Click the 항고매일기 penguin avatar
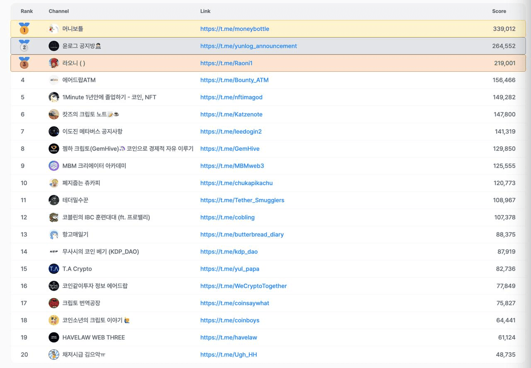The image size is (531, 368). coord(54,235)
